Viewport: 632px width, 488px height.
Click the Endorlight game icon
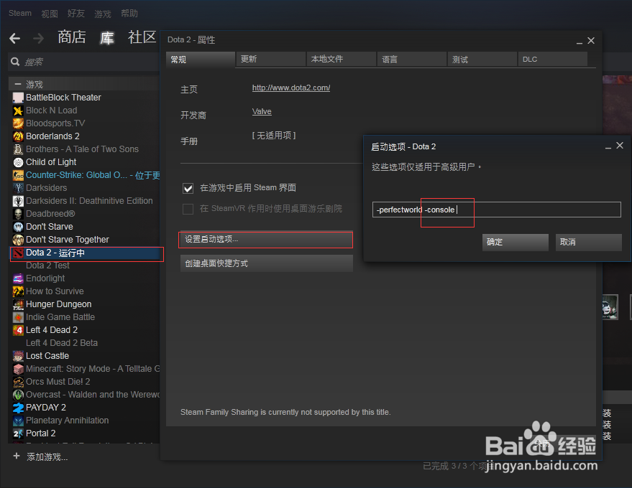tap(18, 278)
